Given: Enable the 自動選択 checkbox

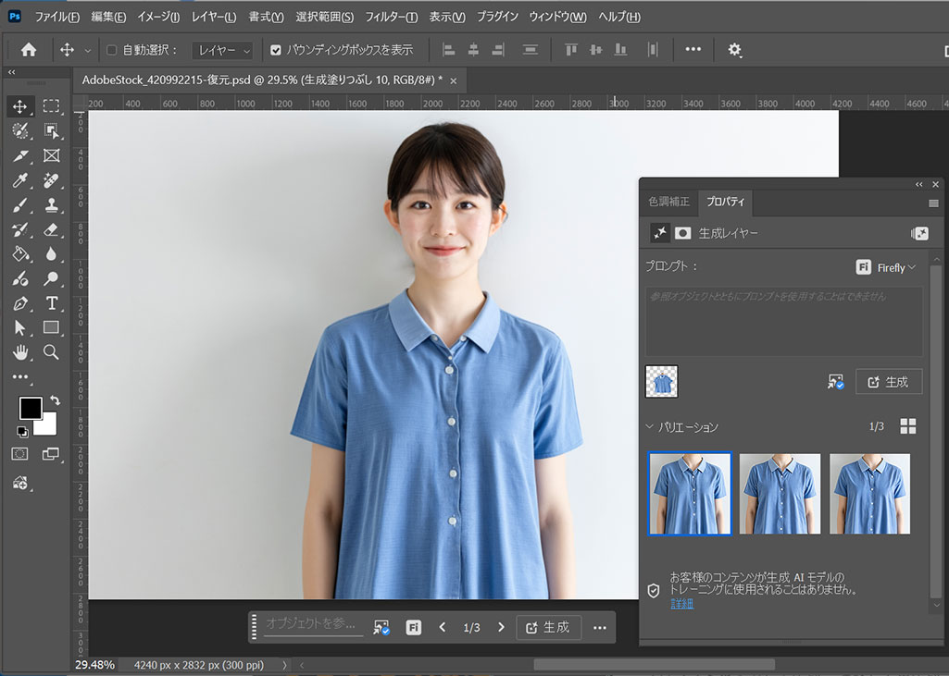Looking at the screenshot, I should coord(112,50).
